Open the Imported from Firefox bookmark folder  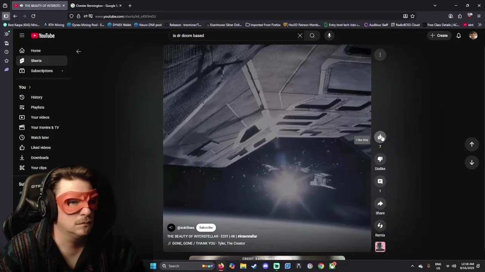[263, 25]
